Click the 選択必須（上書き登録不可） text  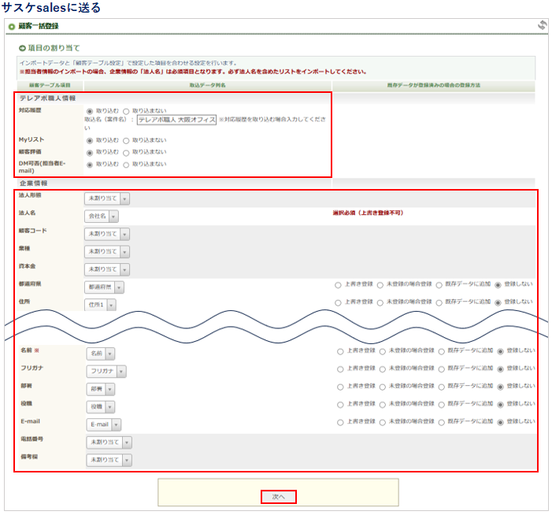click(368, 213)
